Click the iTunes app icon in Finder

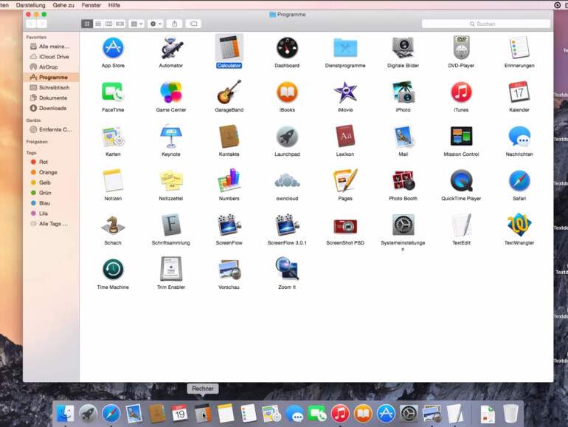click(x=461, y=92)
